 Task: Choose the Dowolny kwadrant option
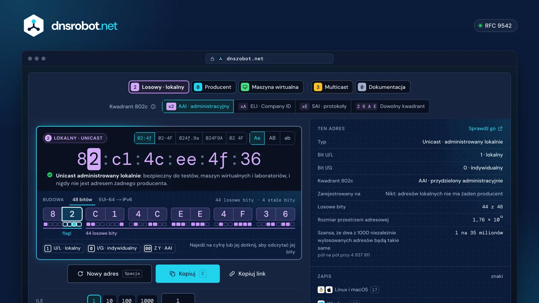390,106
